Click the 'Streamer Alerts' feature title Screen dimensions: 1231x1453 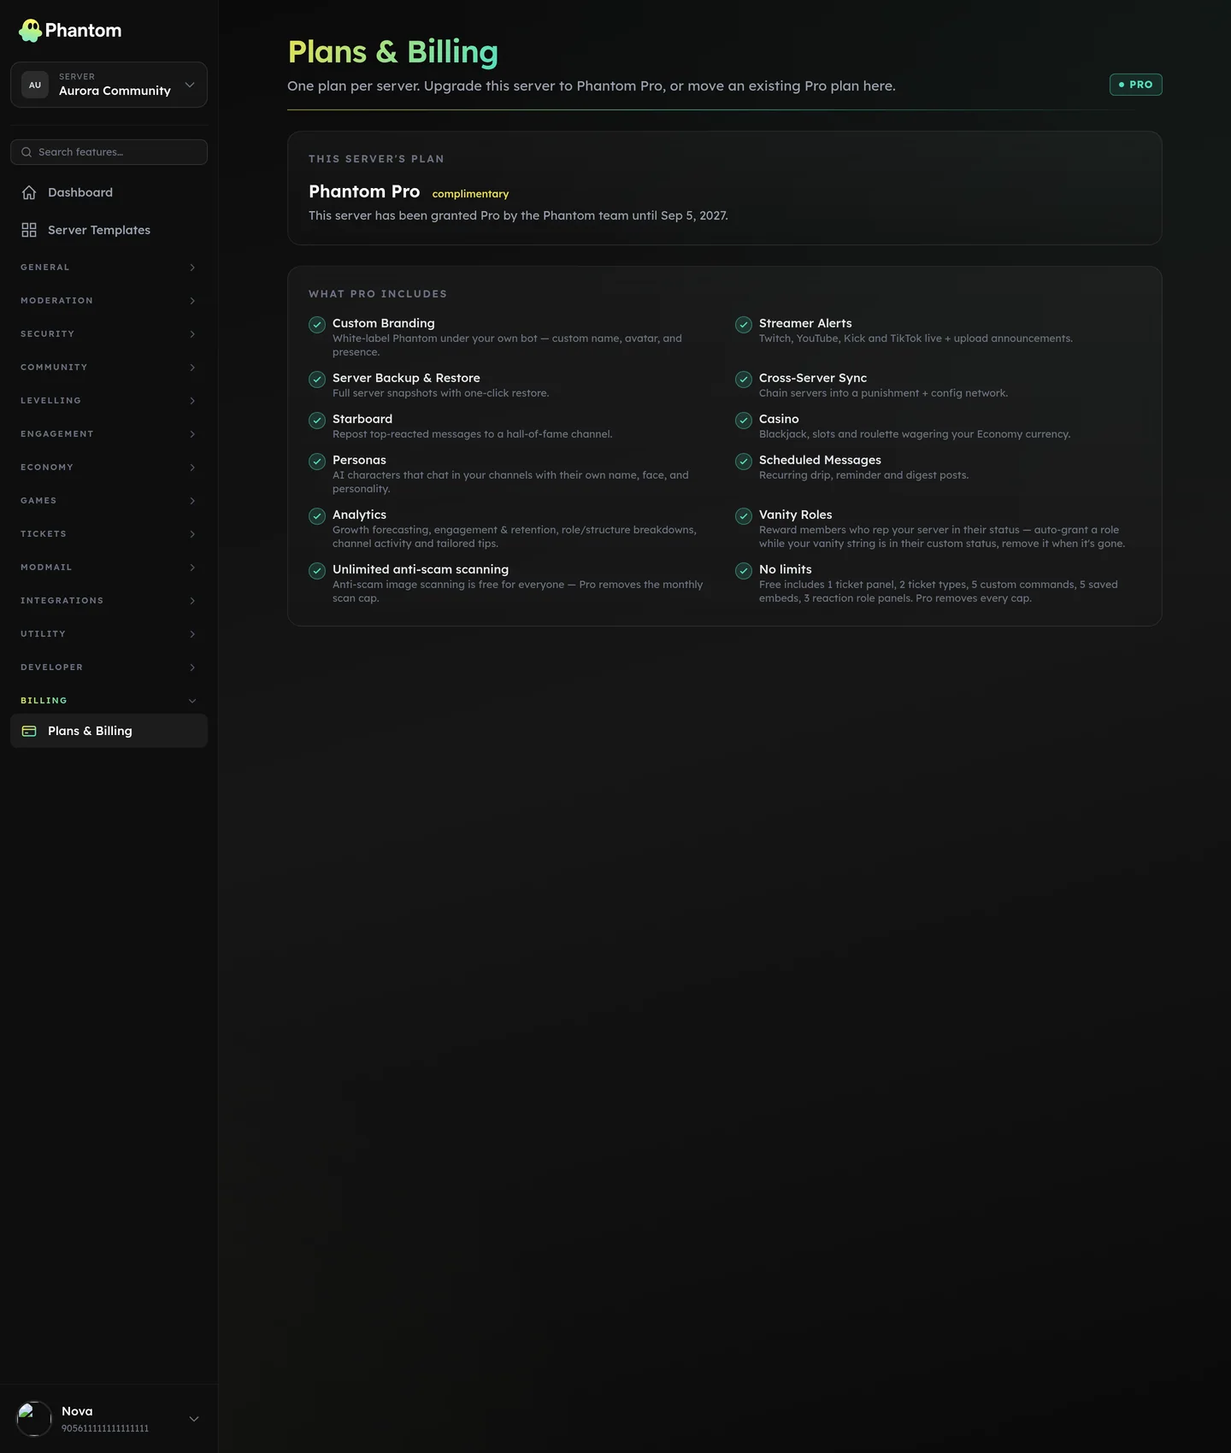tap(805, 323)
